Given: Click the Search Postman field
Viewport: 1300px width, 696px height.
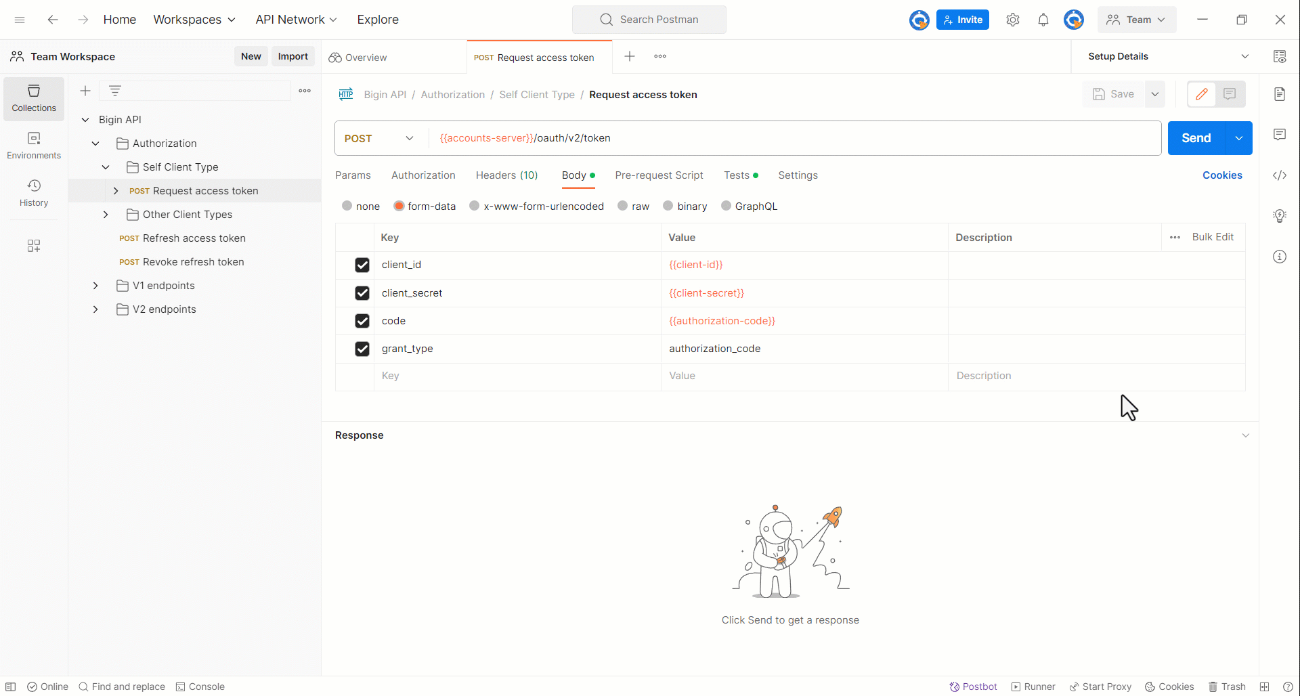Looking at the screenshot, I should point(649,20).
